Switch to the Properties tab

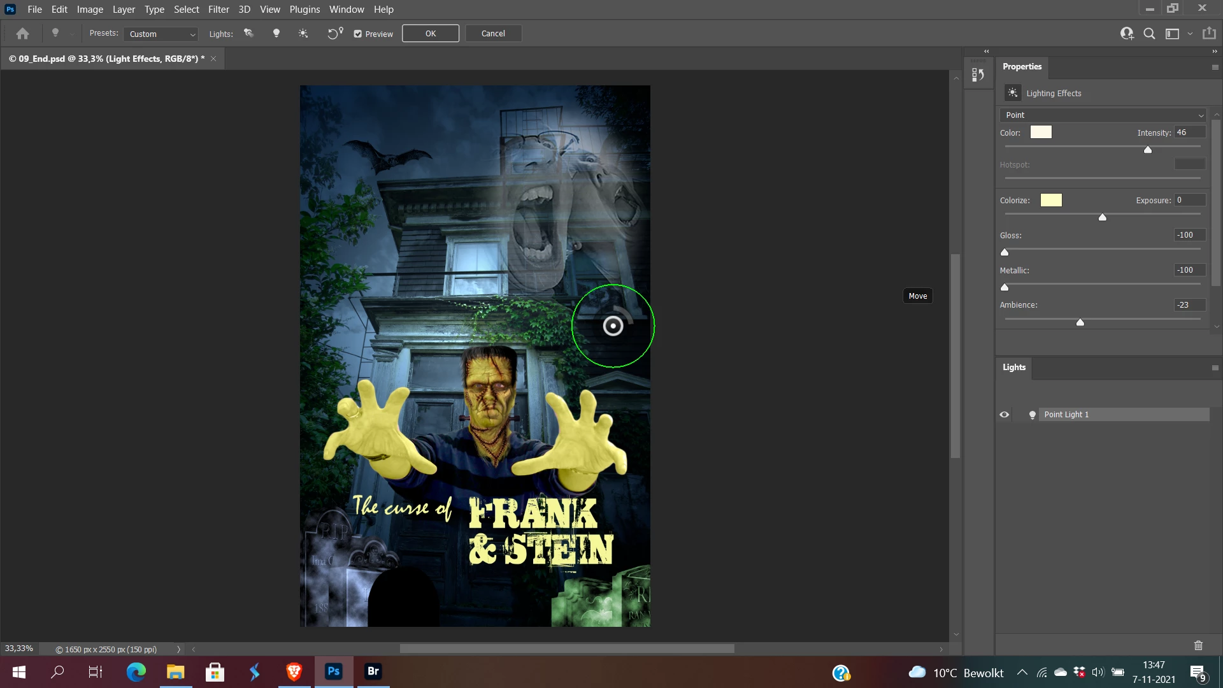click(1022, 67)
